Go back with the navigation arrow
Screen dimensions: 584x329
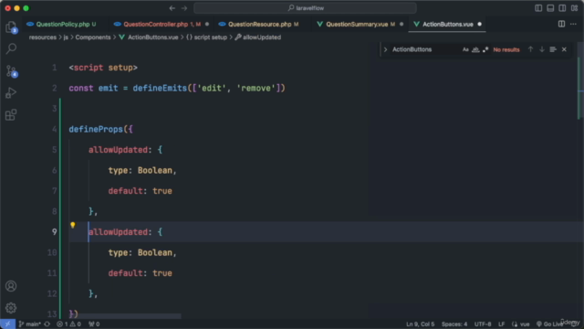(172, 8)
